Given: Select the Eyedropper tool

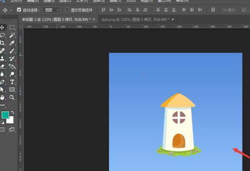Looking at the screenshot, I should [12, 43].
